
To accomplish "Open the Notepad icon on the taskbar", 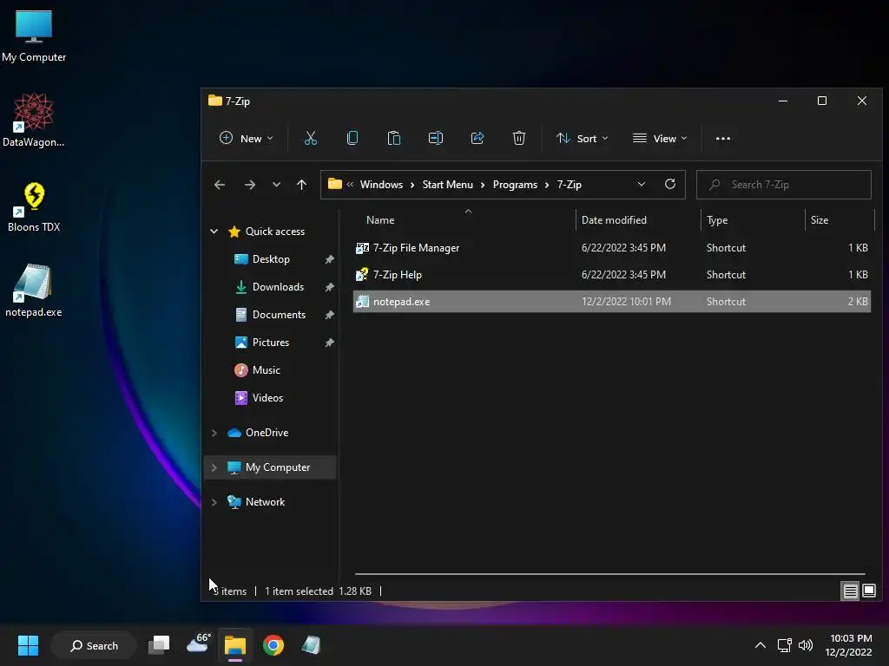I will pyautogui.click(x=311, y=645).
